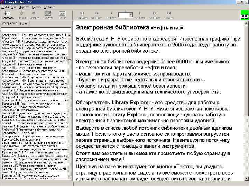
Task: Select Белов 'Безопасность жизнедеятельности 2000'
Action: pyautogui.click(x=34, y=120)
